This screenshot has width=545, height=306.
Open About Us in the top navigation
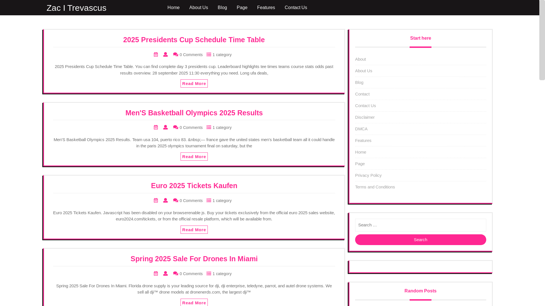point(199,8)
